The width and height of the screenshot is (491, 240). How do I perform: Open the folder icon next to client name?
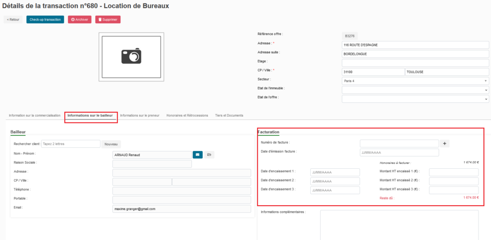coord(209,155)
